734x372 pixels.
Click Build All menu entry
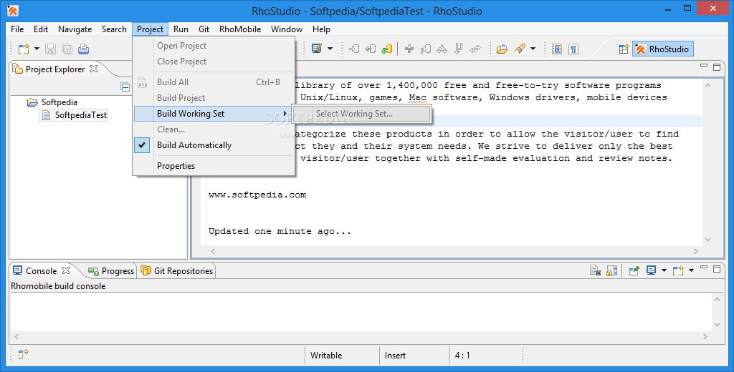(214, 82)
